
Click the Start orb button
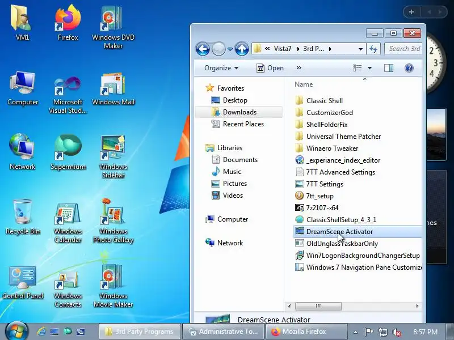click(16, 331)
